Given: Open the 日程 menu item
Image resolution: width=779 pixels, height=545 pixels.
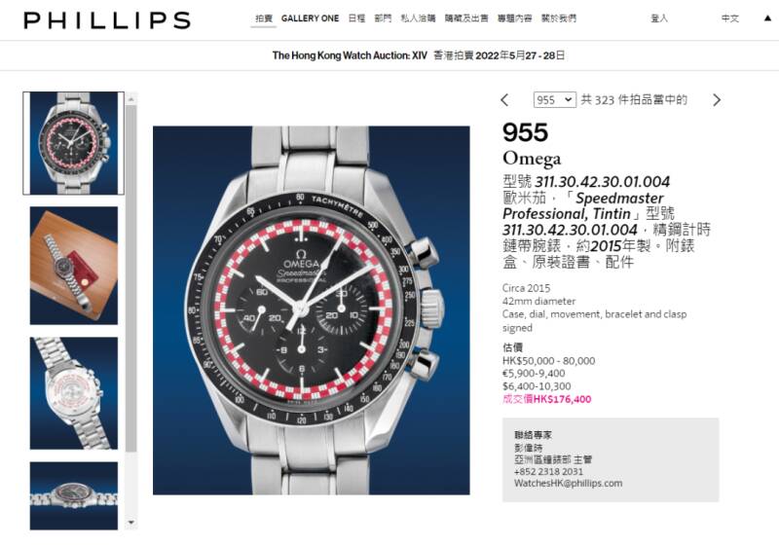Looking at the screenshot, I should [356, 18].
